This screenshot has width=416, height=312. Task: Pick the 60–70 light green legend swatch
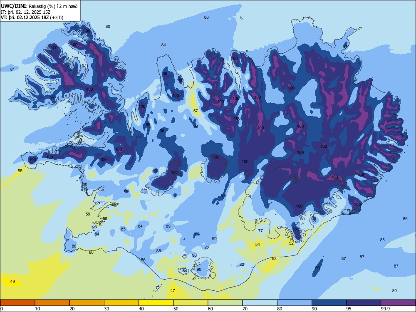point(225,303)
